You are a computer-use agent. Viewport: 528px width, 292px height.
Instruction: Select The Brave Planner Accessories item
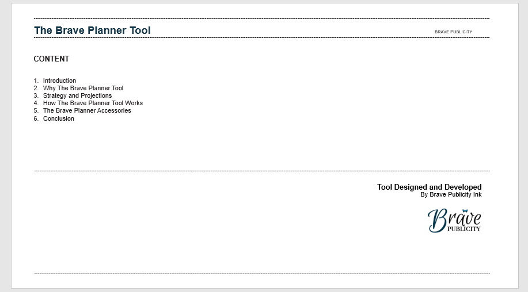pyautogui.click(x=87, y=111)
